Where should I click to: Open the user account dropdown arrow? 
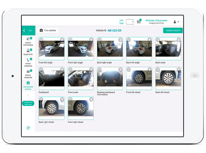(x=178, y=22)
